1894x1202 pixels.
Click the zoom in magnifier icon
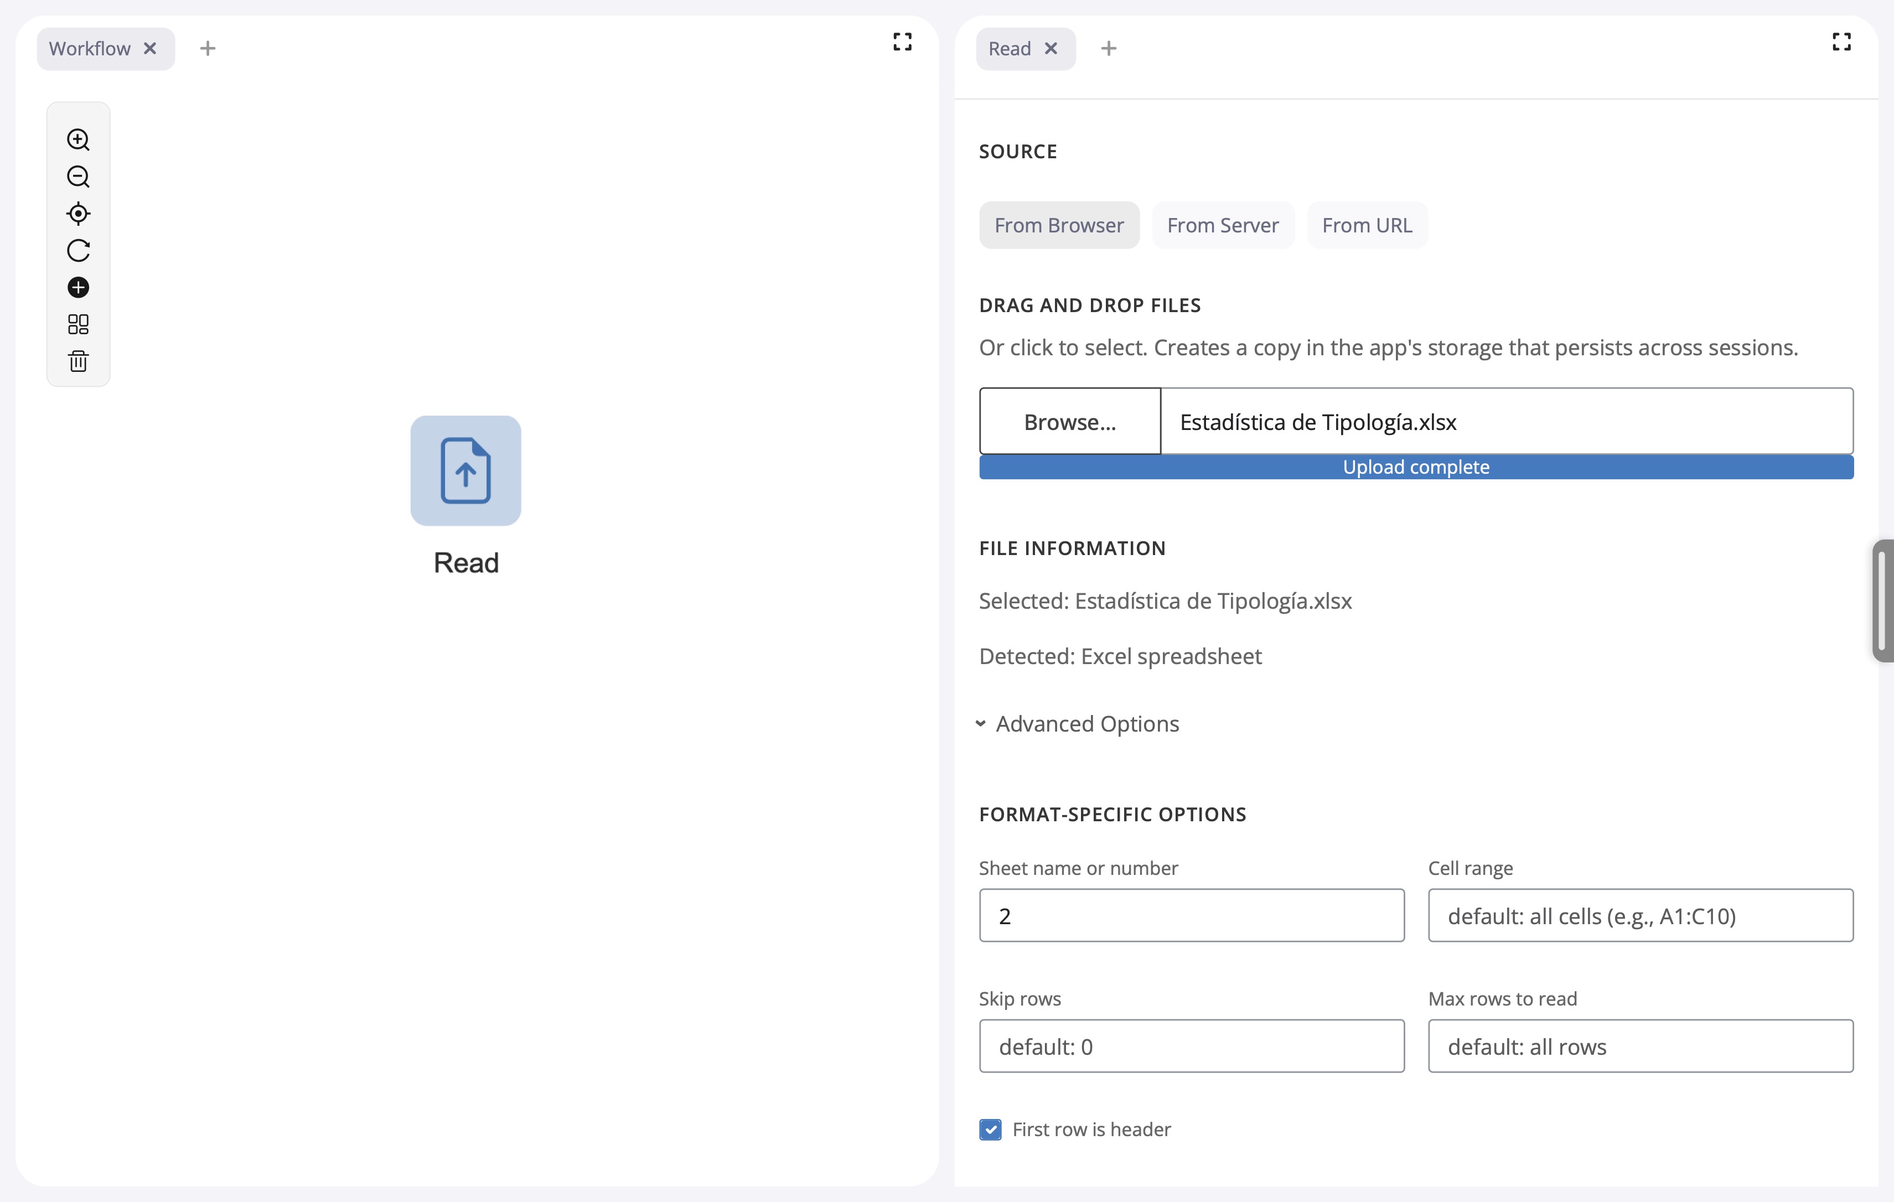(x=78, y=140)
